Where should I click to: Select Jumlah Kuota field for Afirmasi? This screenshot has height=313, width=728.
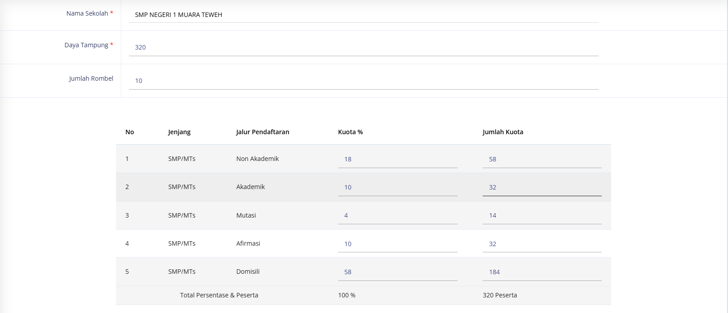coord(542,244)
